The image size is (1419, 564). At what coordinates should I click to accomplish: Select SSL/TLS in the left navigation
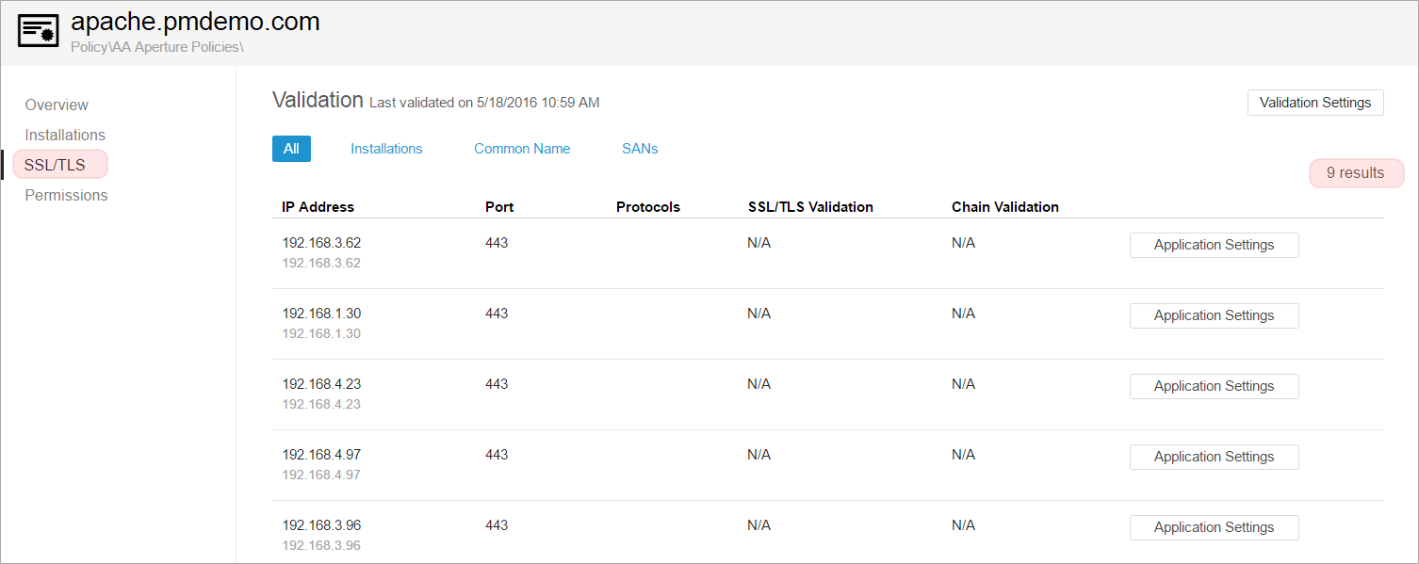click(56, 165)
